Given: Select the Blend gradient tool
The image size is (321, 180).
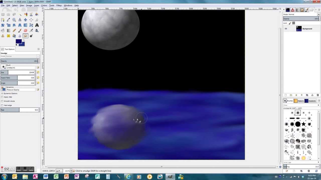Looking at the screenshot, I should [8, 30].
